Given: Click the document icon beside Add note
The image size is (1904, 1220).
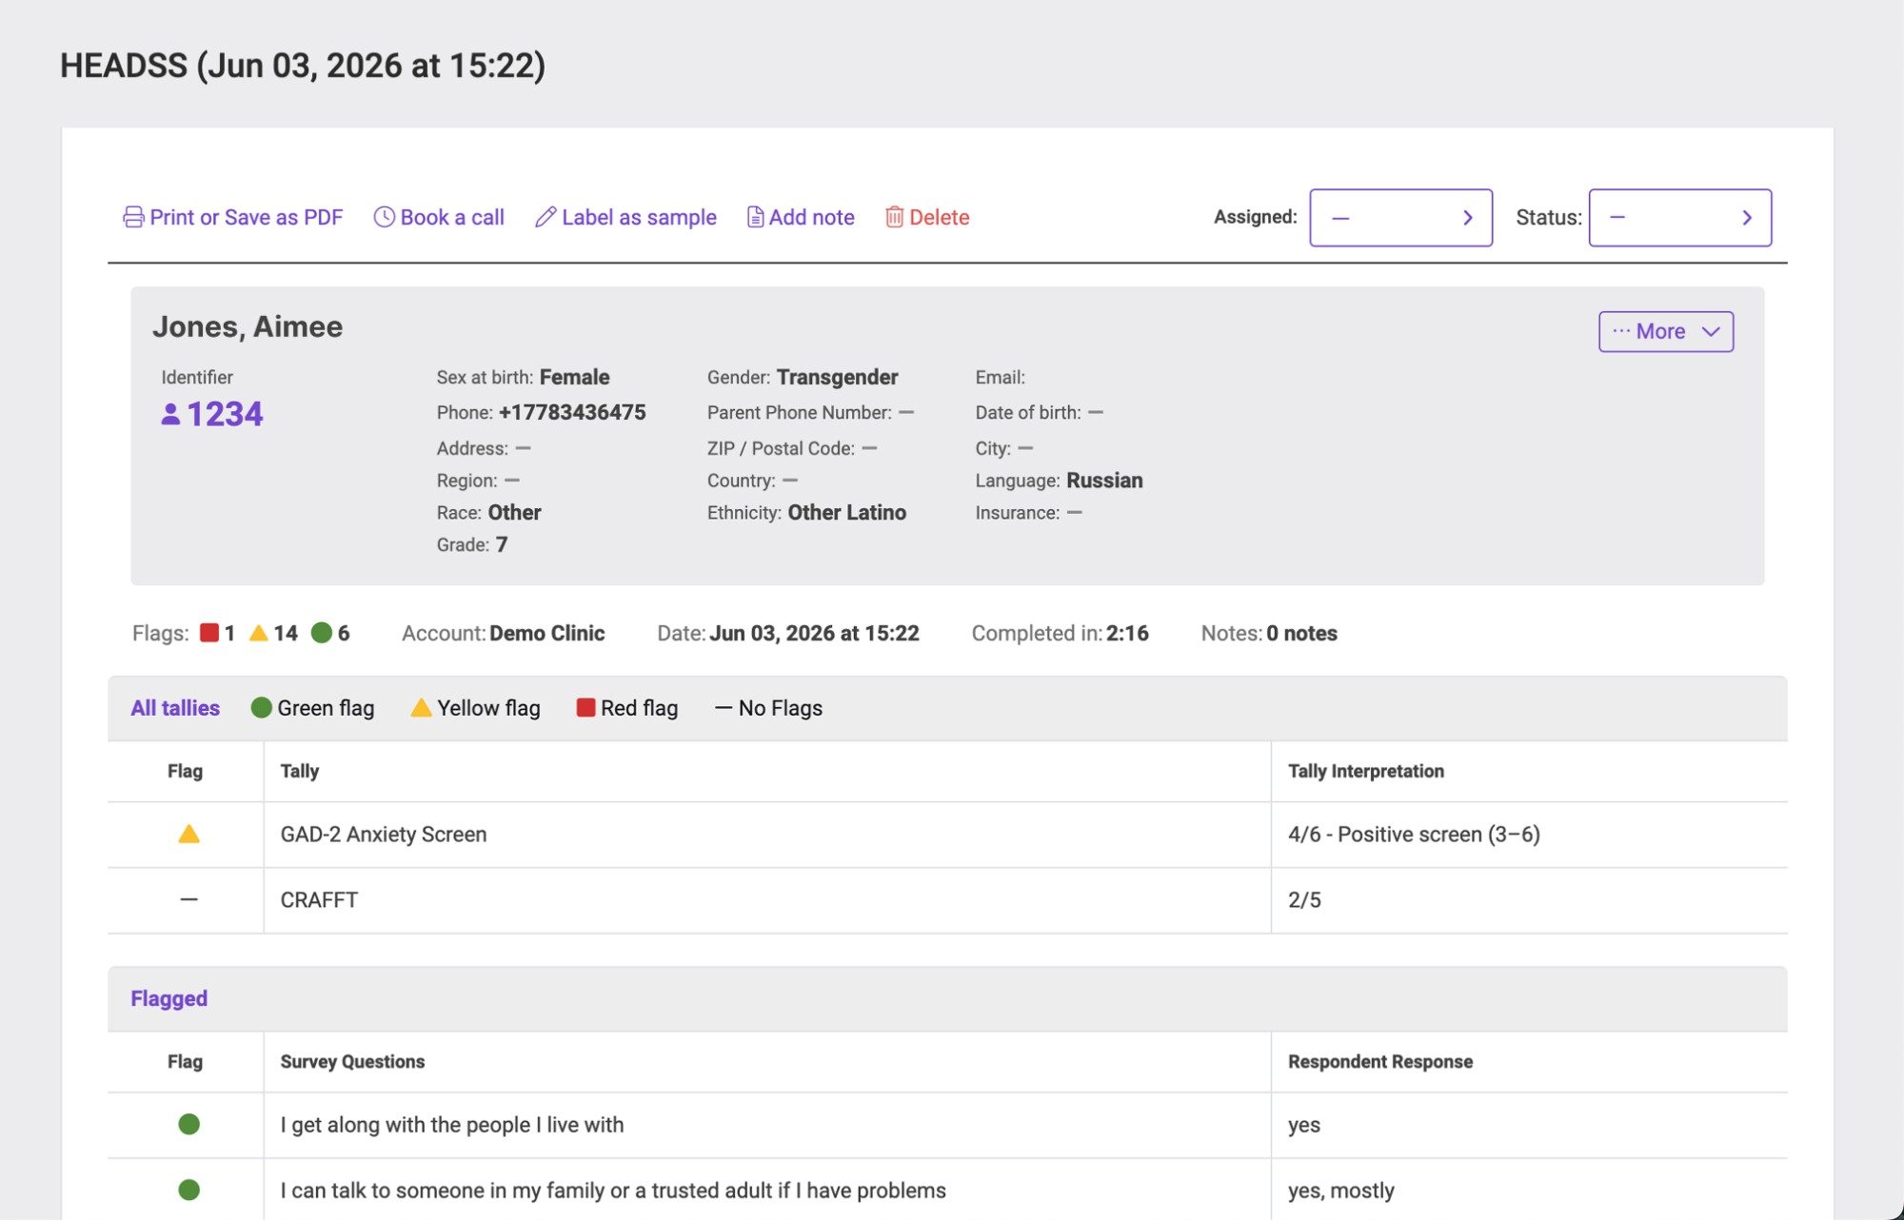Looking at the screenshot, I should click(755, 217).
